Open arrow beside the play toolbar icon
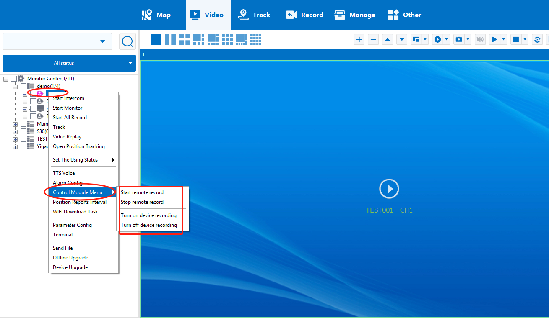Image resolution: width=549 pixels, height=318 pixels. coord(504,39)
